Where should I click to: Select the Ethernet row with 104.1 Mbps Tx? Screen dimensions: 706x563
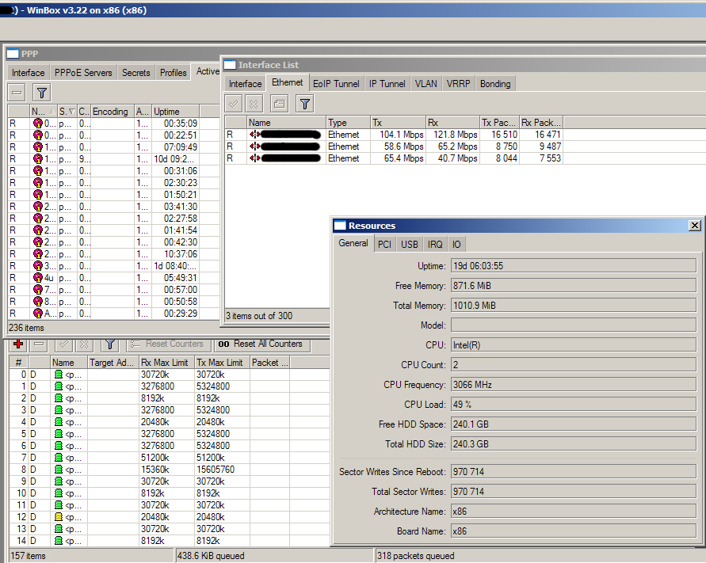(x=396, y=135)
